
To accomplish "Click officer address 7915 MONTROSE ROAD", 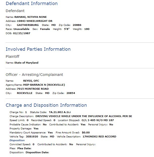I will click(x=33, y=89).
